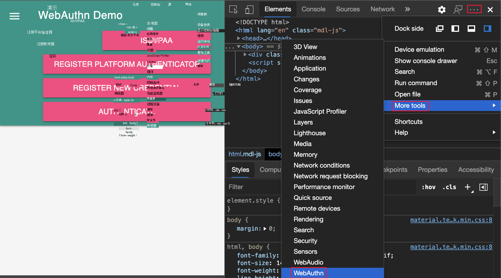Open Application from More tools
The height and width of the screenshot is (278, 501).
[x=332, y=68]
